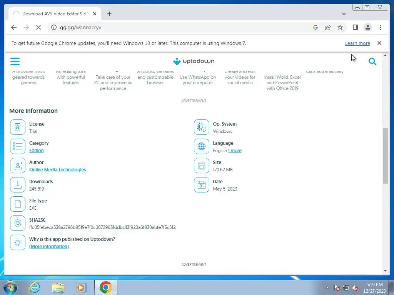Viewport: 394px width, 295px height.
Task: Open the taskbar clock 5:59 PM
Action: 374,288
